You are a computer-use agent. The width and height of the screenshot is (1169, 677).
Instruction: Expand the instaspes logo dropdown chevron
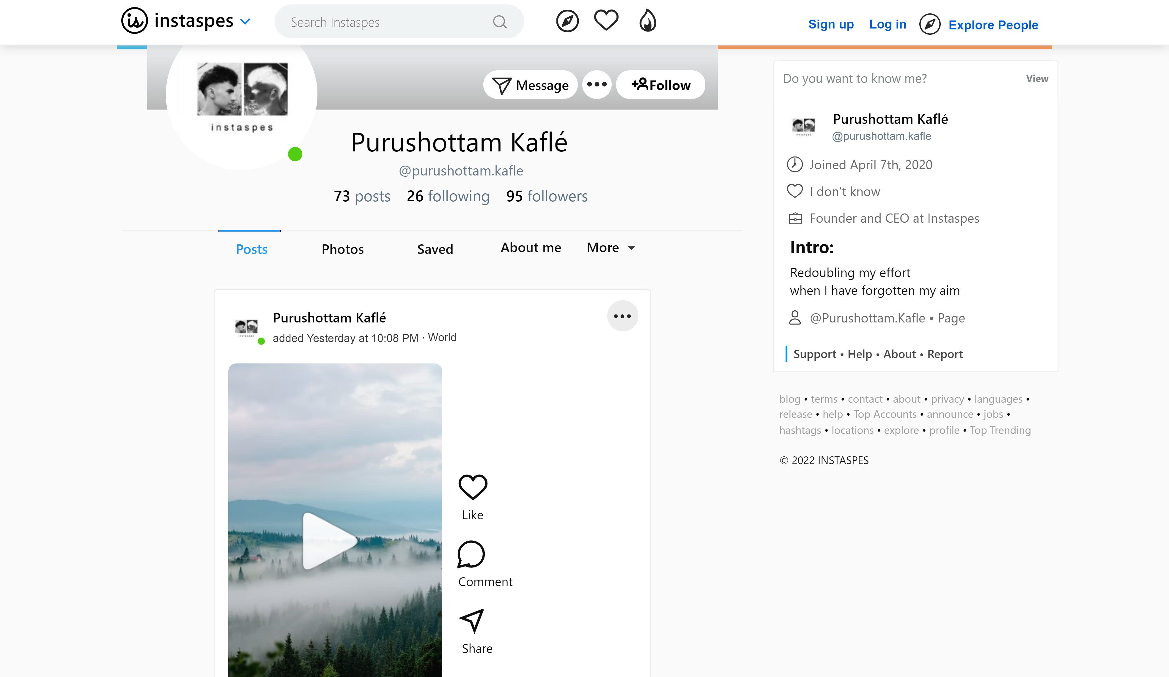tap(245, 21)
